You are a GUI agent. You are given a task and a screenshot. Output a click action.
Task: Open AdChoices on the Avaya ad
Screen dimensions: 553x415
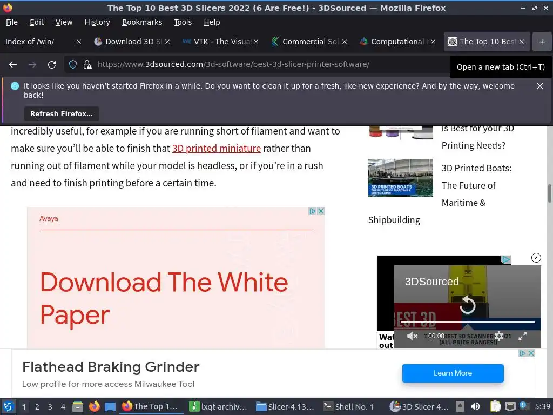pyautogui.click(x=313, y=211)
